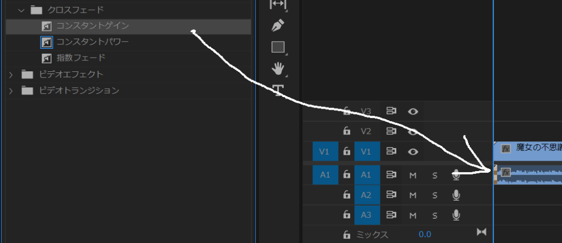Expand the ビデオトランジション folder

(12, 91)
